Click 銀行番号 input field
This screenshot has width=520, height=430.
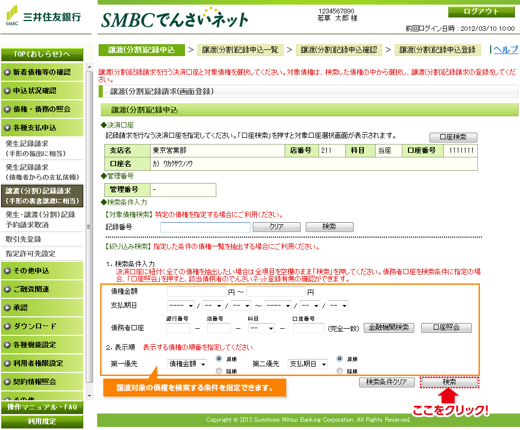click(178, 328)
